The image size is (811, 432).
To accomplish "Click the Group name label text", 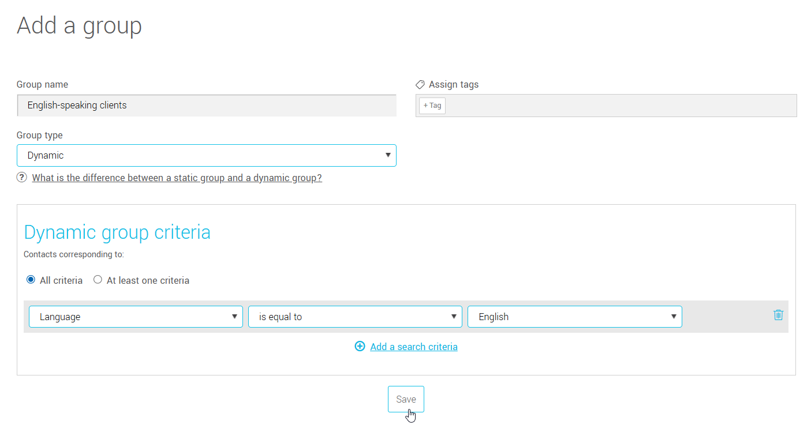I will point(42,85).
